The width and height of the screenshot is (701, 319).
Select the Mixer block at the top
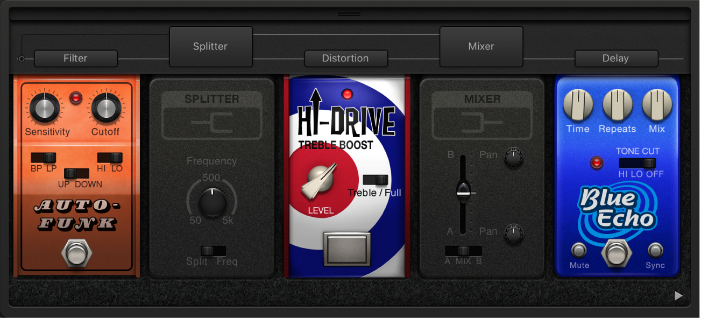point(480,46)
